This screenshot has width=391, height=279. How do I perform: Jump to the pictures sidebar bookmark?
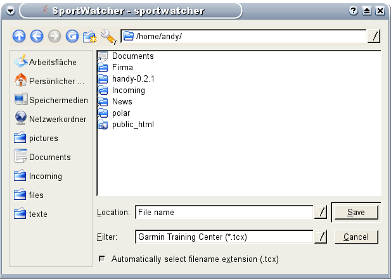click(36, 137)
